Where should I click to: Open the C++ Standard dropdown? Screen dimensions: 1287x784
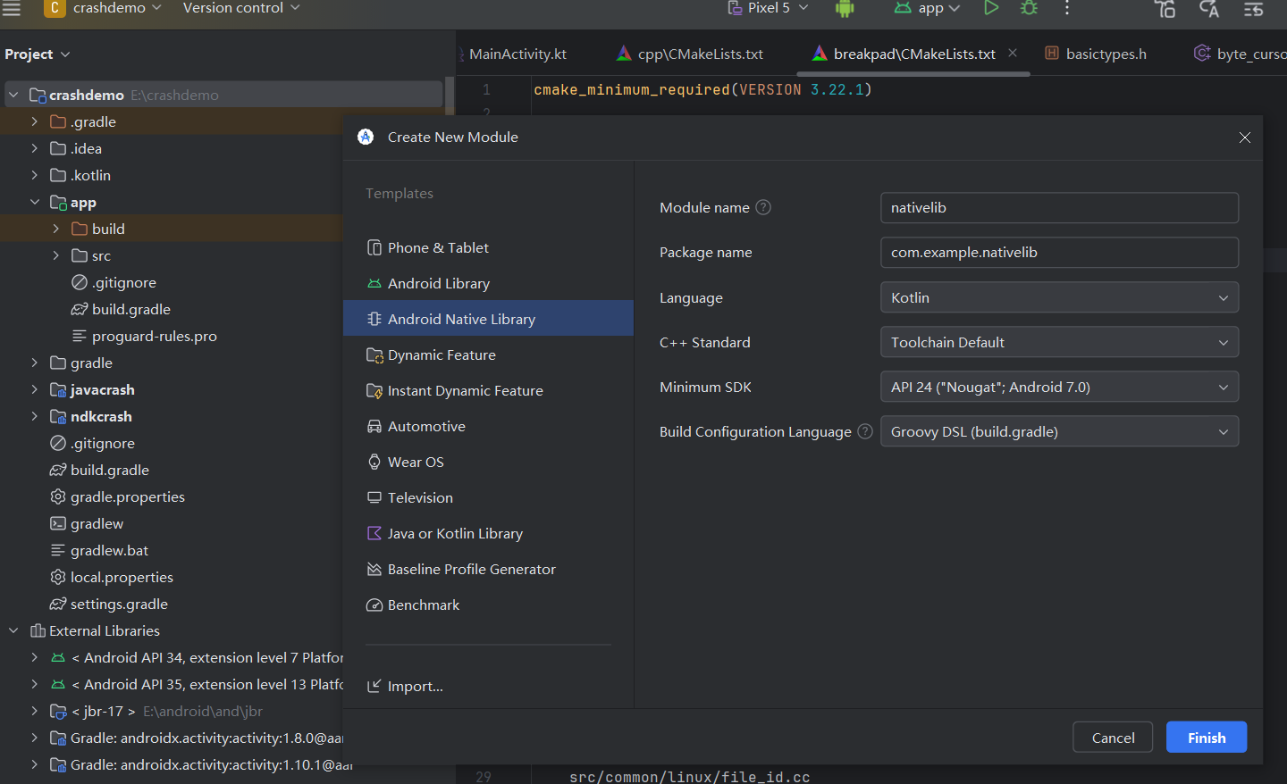[x=1059, y=342]
